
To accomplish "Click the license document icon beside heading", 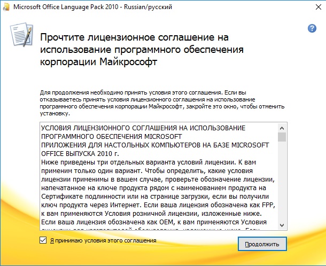I will pos(22,37).
